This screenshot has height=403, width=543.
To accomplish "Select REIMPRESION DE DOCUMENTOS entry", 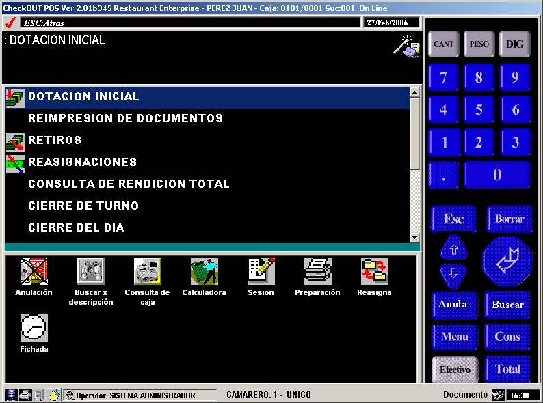I will pos(207,118).
